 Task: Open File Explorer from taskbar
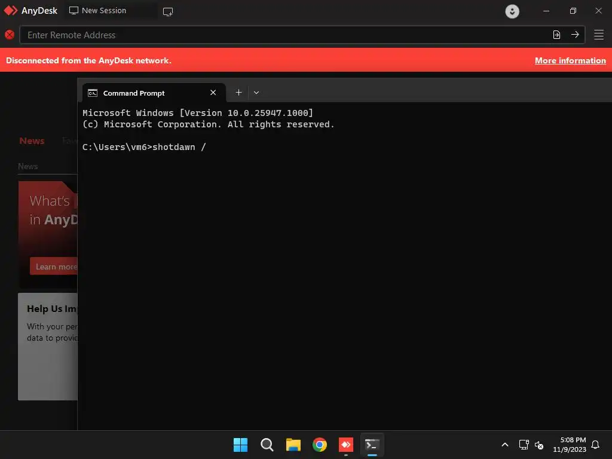click(x=293, y=445)
